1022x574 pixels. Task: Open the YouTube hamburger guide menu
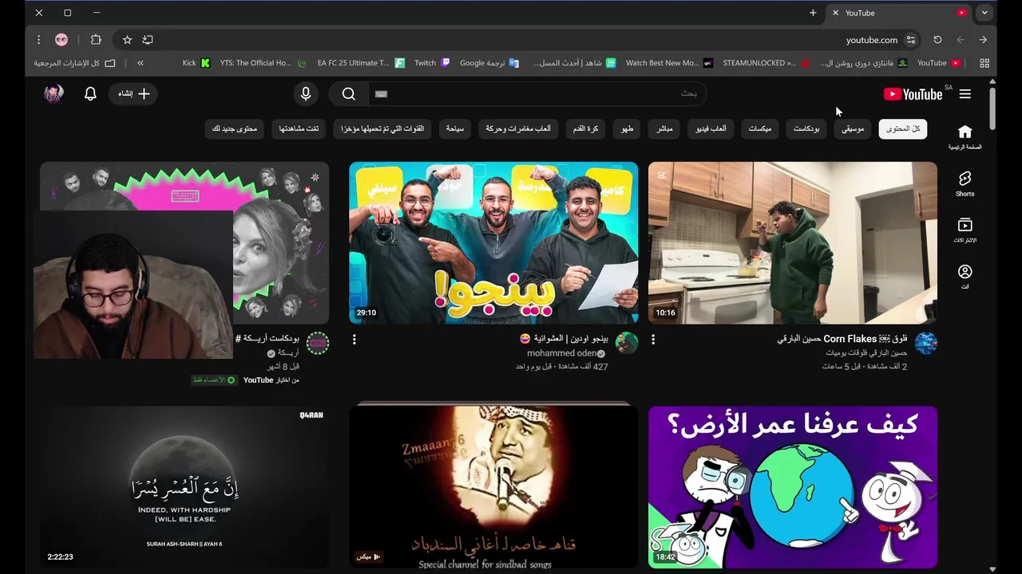[965, 94]
